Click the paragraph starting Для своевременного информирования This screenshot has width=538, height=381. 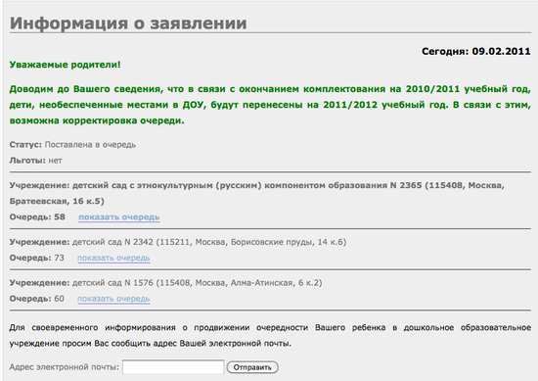(270, 335)
